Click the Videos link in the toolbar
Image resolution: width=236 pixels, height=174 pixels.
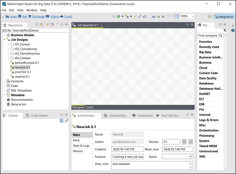pyautogui.click(x=54, y=17)
